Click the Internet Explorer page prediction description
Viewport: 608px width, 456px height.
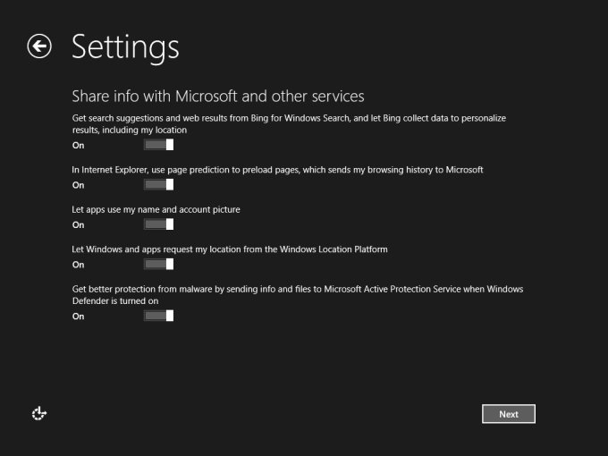[x=277, y=170]
